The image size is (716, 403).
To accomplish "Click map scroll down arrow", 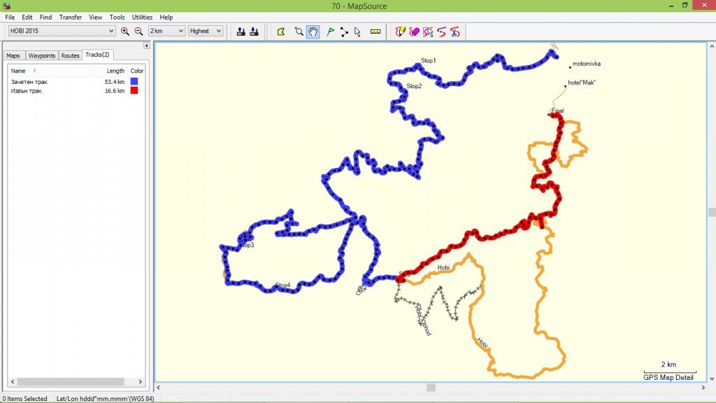I will pos(711,379).
